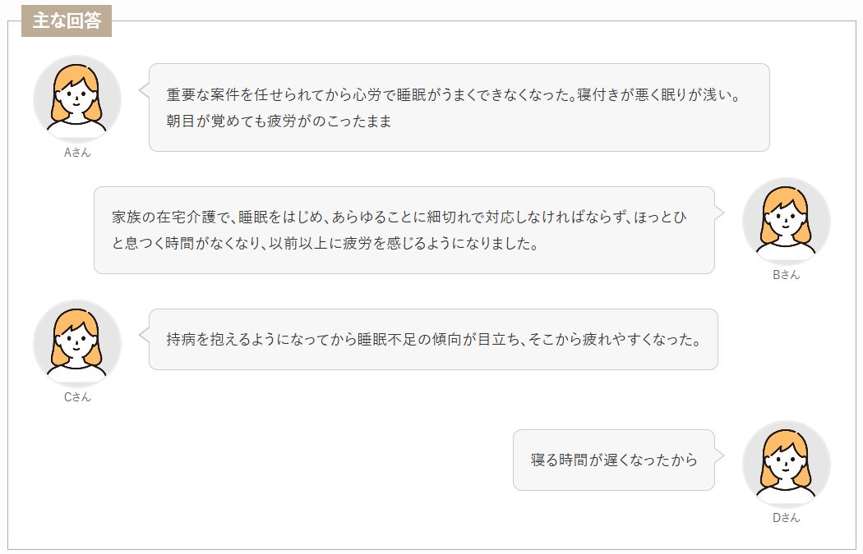Click the sentence starting with 重要な案件を任せられてから
Viewport: 863px width, 554px height.
pyautogui.click(x=368, y=94)
